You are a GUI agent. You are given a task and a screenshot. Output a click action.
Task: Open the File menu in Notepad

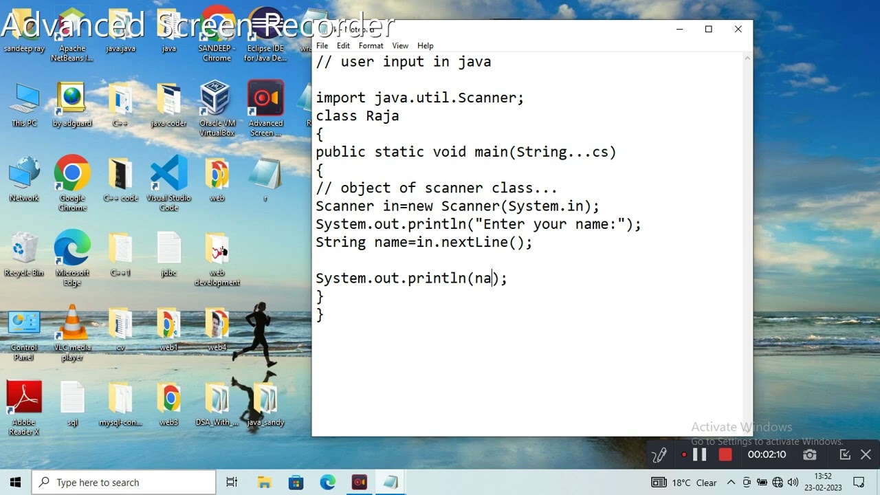tap(322, 45)
